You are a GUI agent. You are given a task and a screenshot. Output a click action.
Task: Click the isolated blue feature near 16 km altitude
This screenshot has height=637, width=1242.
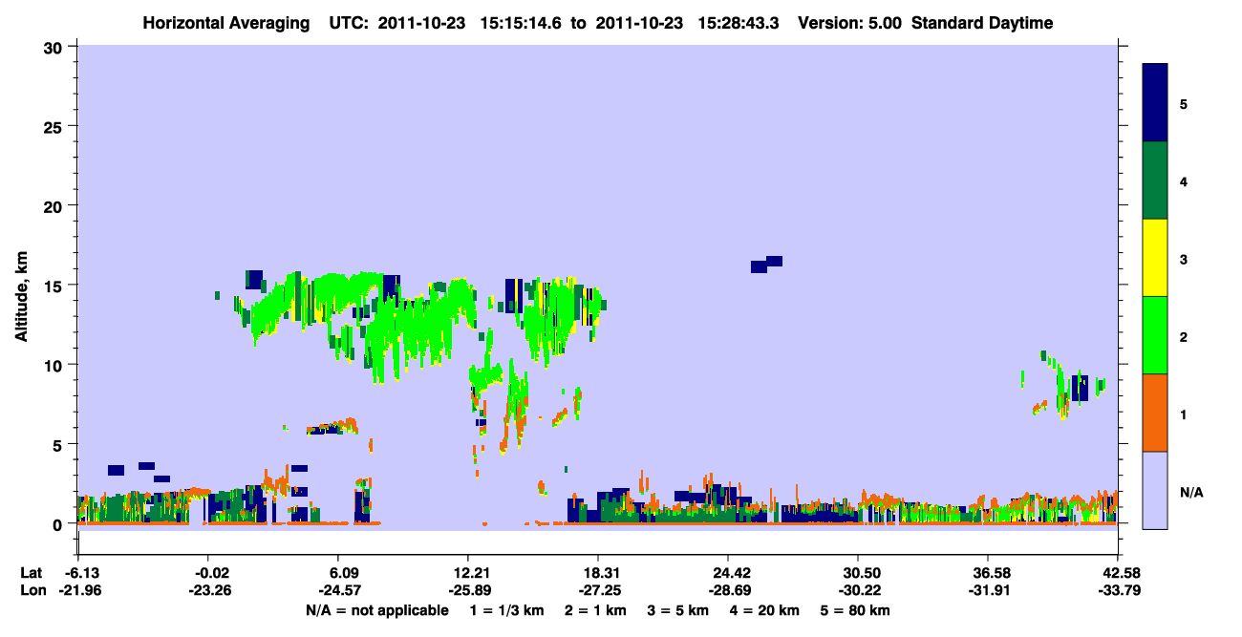click(x=766, y=265)
